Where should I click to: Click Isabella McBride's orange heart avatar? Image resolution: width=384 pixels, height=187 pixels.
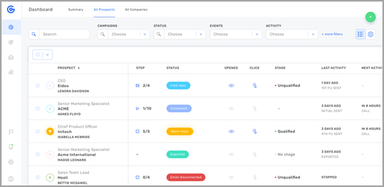[x=50, y=132]
